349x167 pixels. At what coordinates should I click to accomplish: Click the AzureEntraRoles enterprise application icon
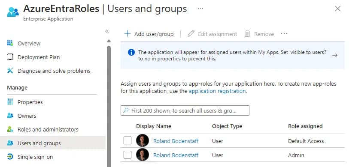(13, 12)
